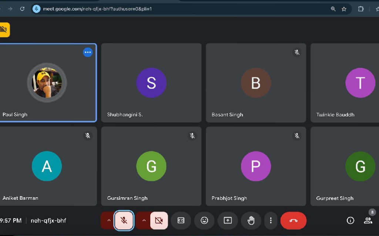Click the Shubhangini S. name label
The height and width of the screenshot is (236, 379).
[125, 114]
